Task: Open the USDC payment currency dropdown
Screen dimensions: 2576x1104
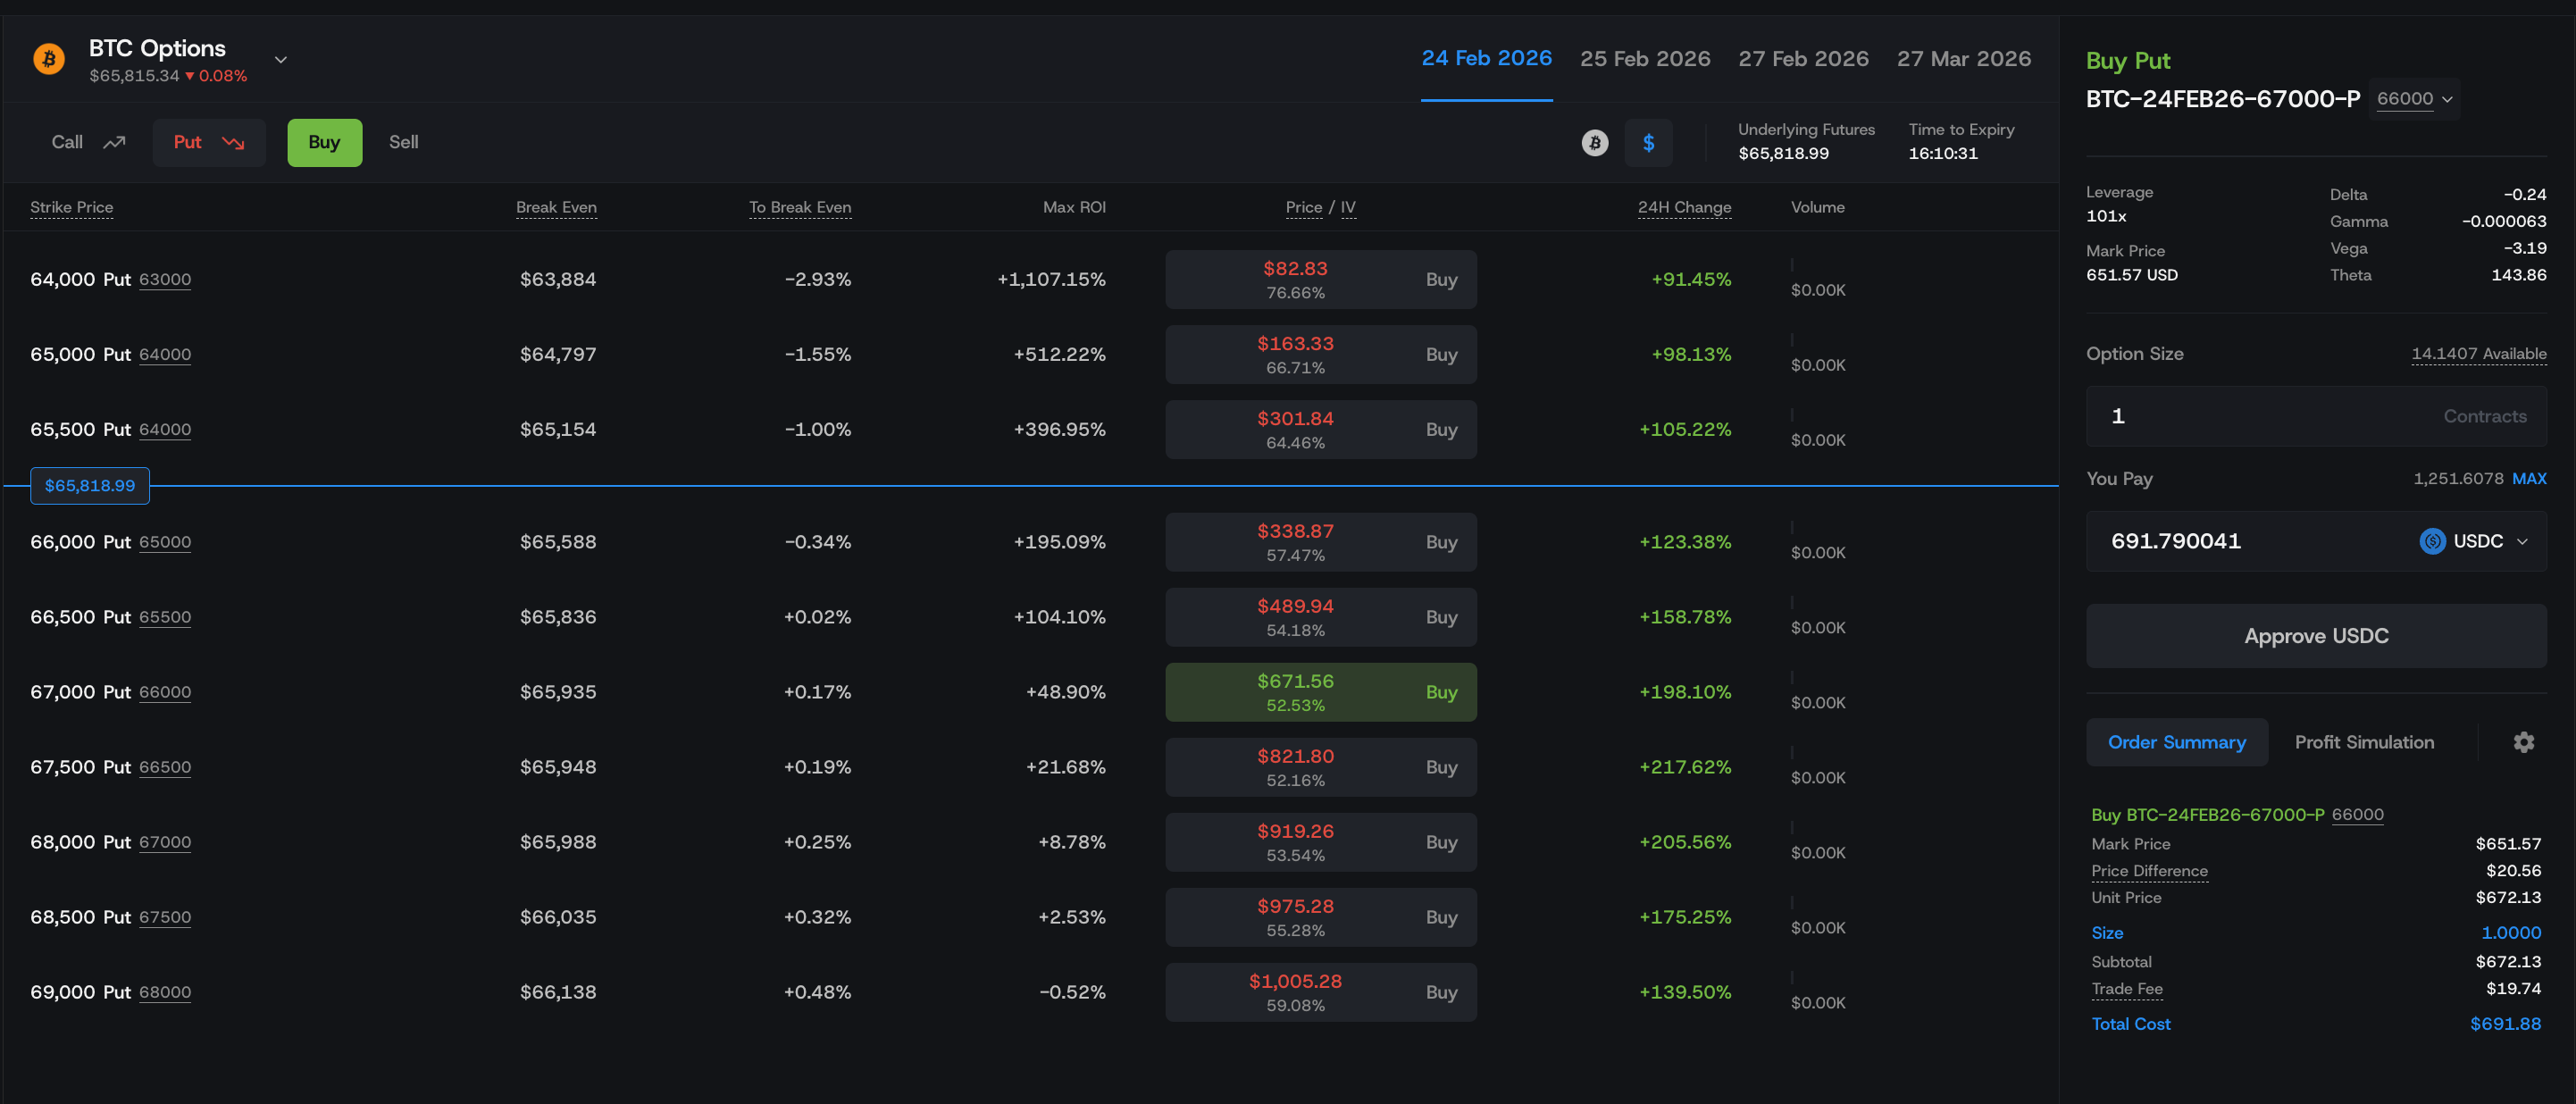Action: pyautogui.click(x=2521, y=541)
